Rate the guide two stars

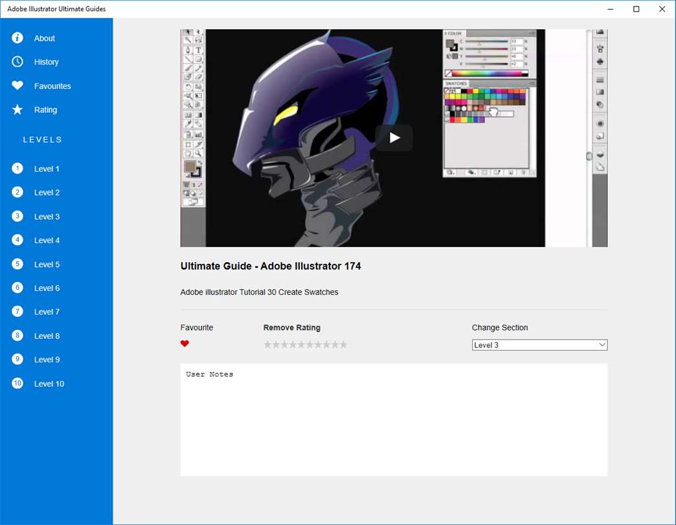pos(276,344)
